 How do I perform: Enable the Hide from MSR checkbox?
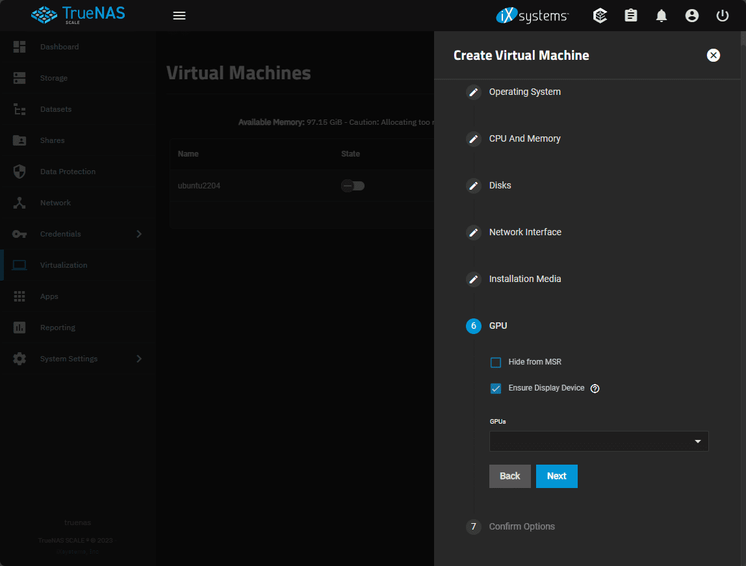coord(496,363)
